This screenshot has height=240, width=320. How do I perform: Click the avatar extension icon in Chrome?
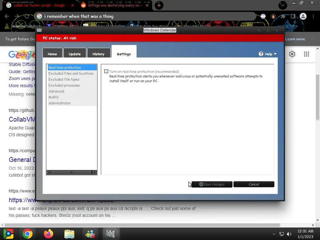[273, 16]
